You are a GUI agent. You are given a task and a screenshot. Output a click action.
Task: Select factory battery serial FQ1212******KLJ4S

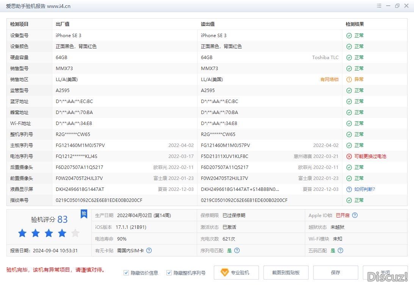point(77,156)
